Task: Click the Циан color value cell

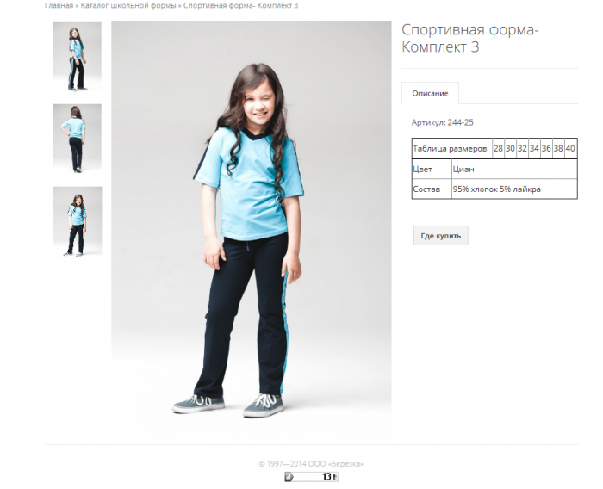Action: 514,169
